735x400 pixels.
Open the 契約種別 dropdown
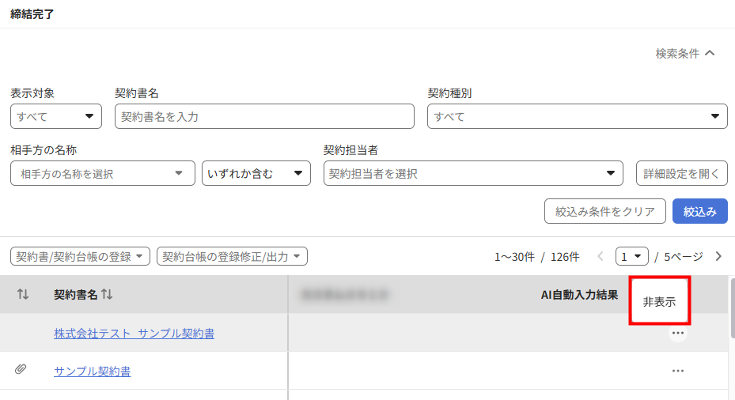coord(577,117)
